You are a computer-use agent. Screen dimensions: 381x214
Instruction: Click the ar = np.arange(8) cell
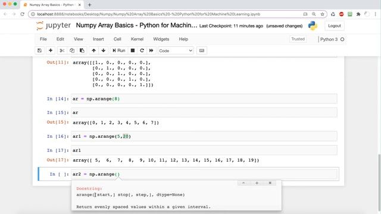(204, 99)
